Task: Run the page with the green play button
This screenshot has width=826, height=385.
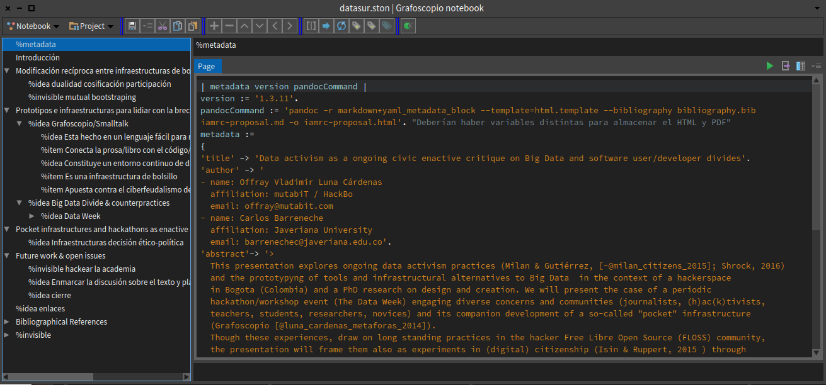Action: (x=769, y=65)
